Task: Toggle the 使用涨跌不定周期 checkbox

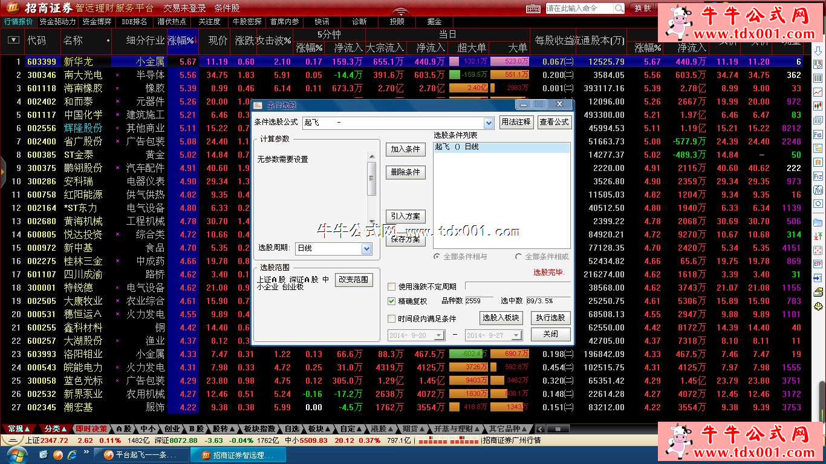Action: pyautogui.click(x=391, y=286)
